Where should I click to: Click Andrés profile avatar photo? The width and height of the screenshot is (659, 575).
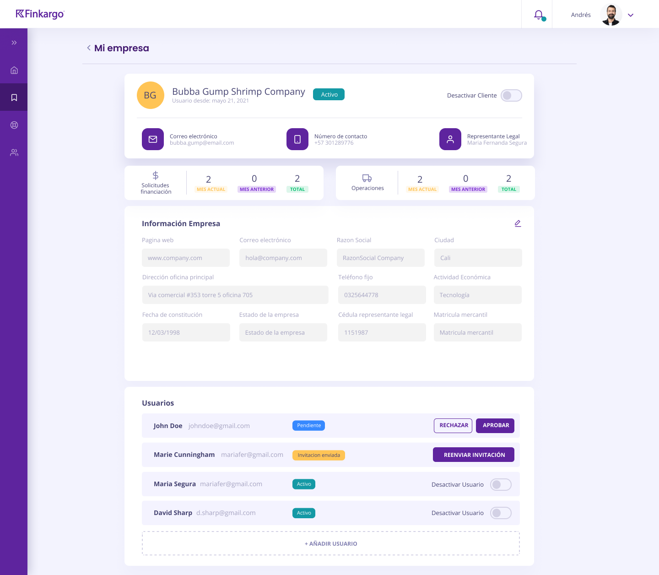[x=611, y=15]
